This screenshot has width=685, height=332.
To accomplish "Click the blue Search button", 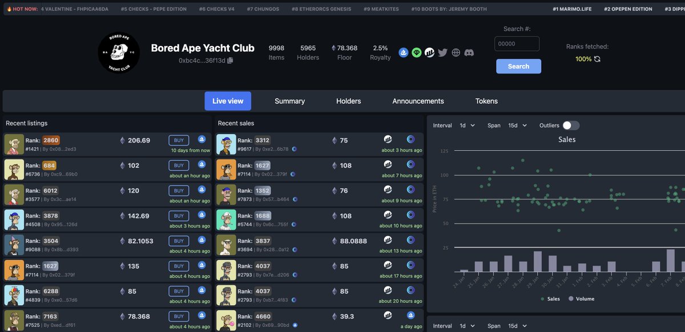I will click(518, 66).
